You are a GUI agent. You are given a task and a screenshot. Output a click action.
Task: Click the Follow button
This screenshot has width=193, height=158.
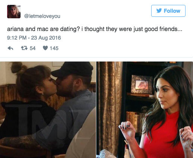168,11
